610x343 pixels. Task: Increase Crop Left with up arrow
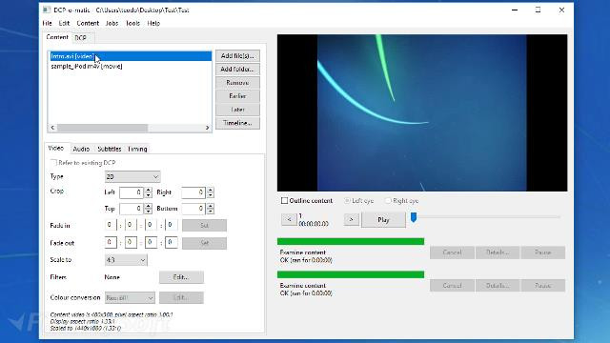click(x=149, y=190)
